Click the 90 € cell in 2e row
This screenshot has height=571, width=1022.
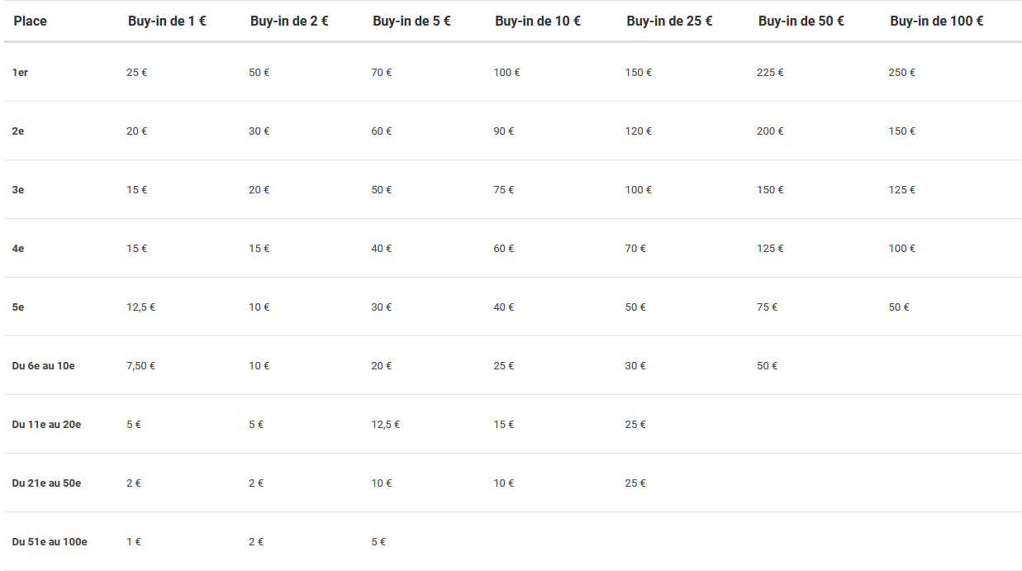click(x=504, y=131)
